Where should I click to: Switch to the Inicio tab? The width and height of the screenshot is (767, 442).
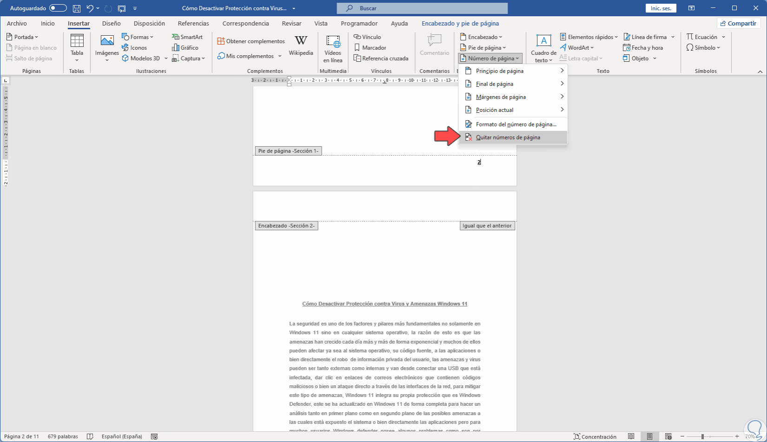47,23
